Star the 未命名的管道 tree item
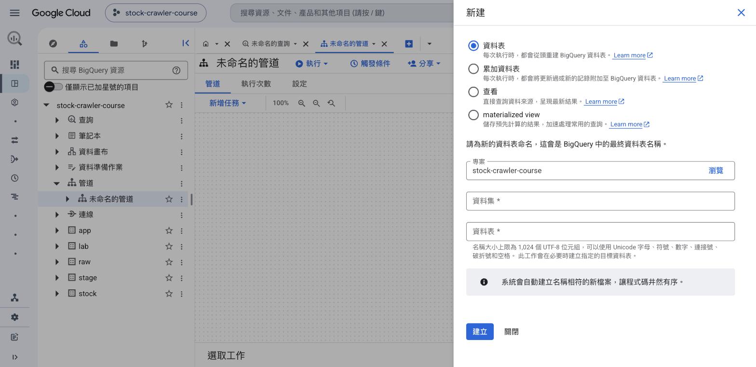Viewport: 756px width, 367px height. 169,199
